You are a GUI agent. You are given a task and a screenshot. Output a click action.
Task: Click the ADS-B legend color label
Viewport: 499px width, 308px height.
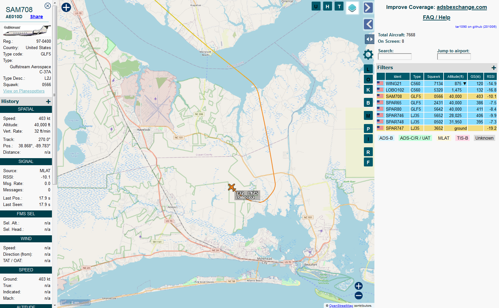pyautogui.click(x=386, y=138)
